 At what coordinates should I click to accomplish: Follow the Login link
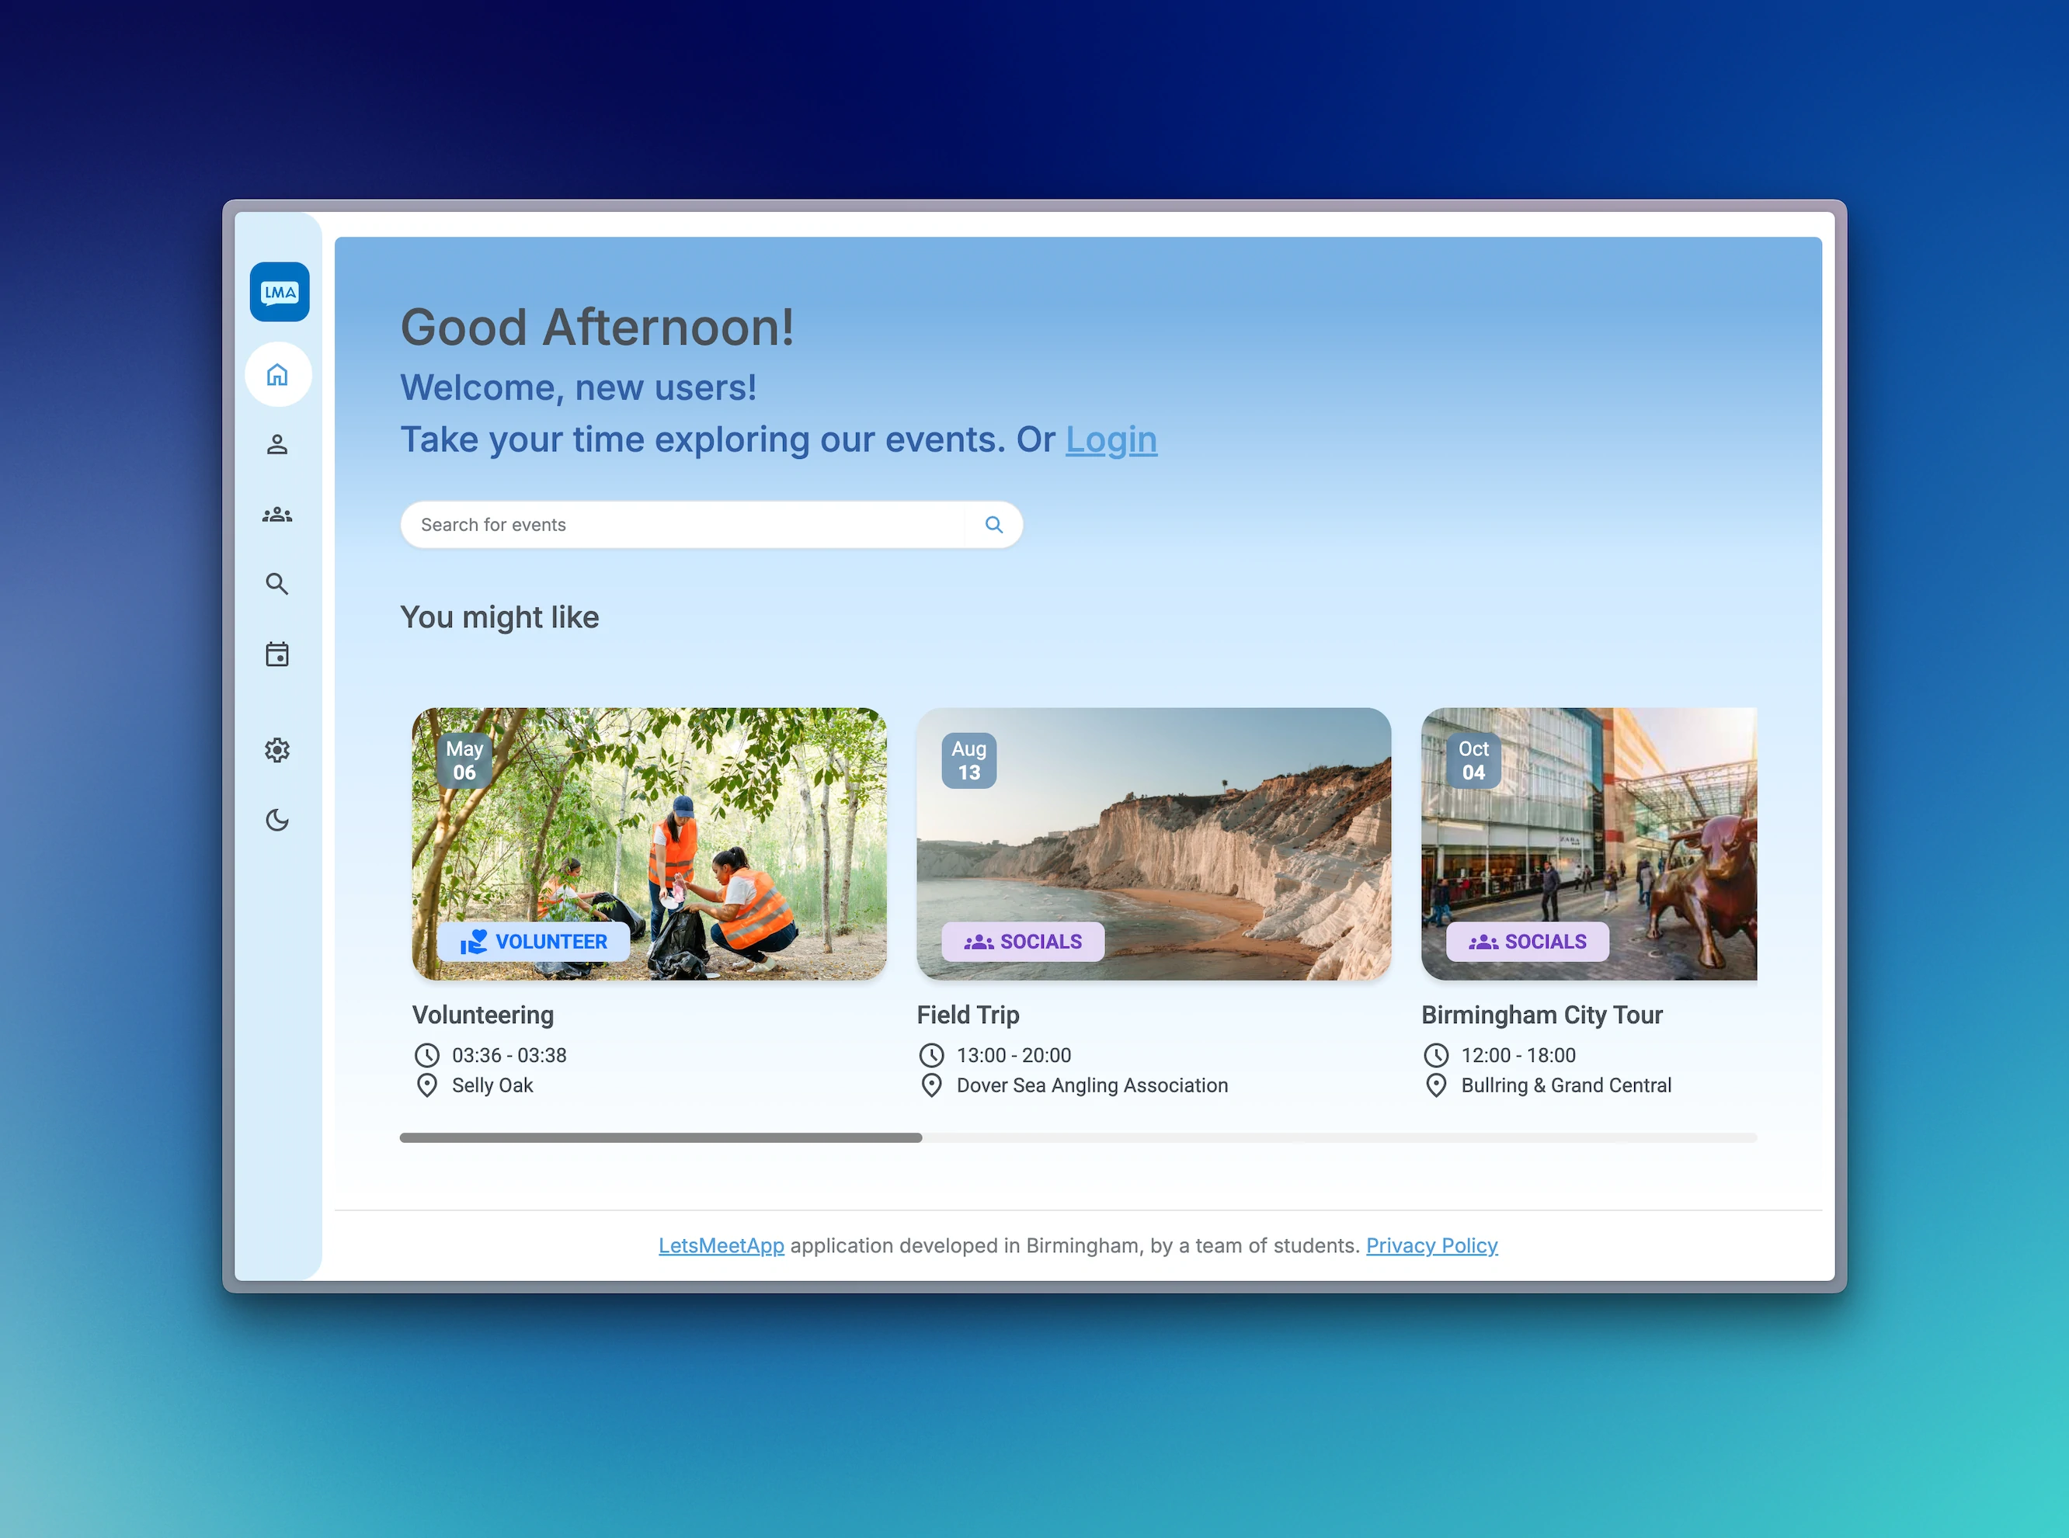click(x=1111, y=439)
